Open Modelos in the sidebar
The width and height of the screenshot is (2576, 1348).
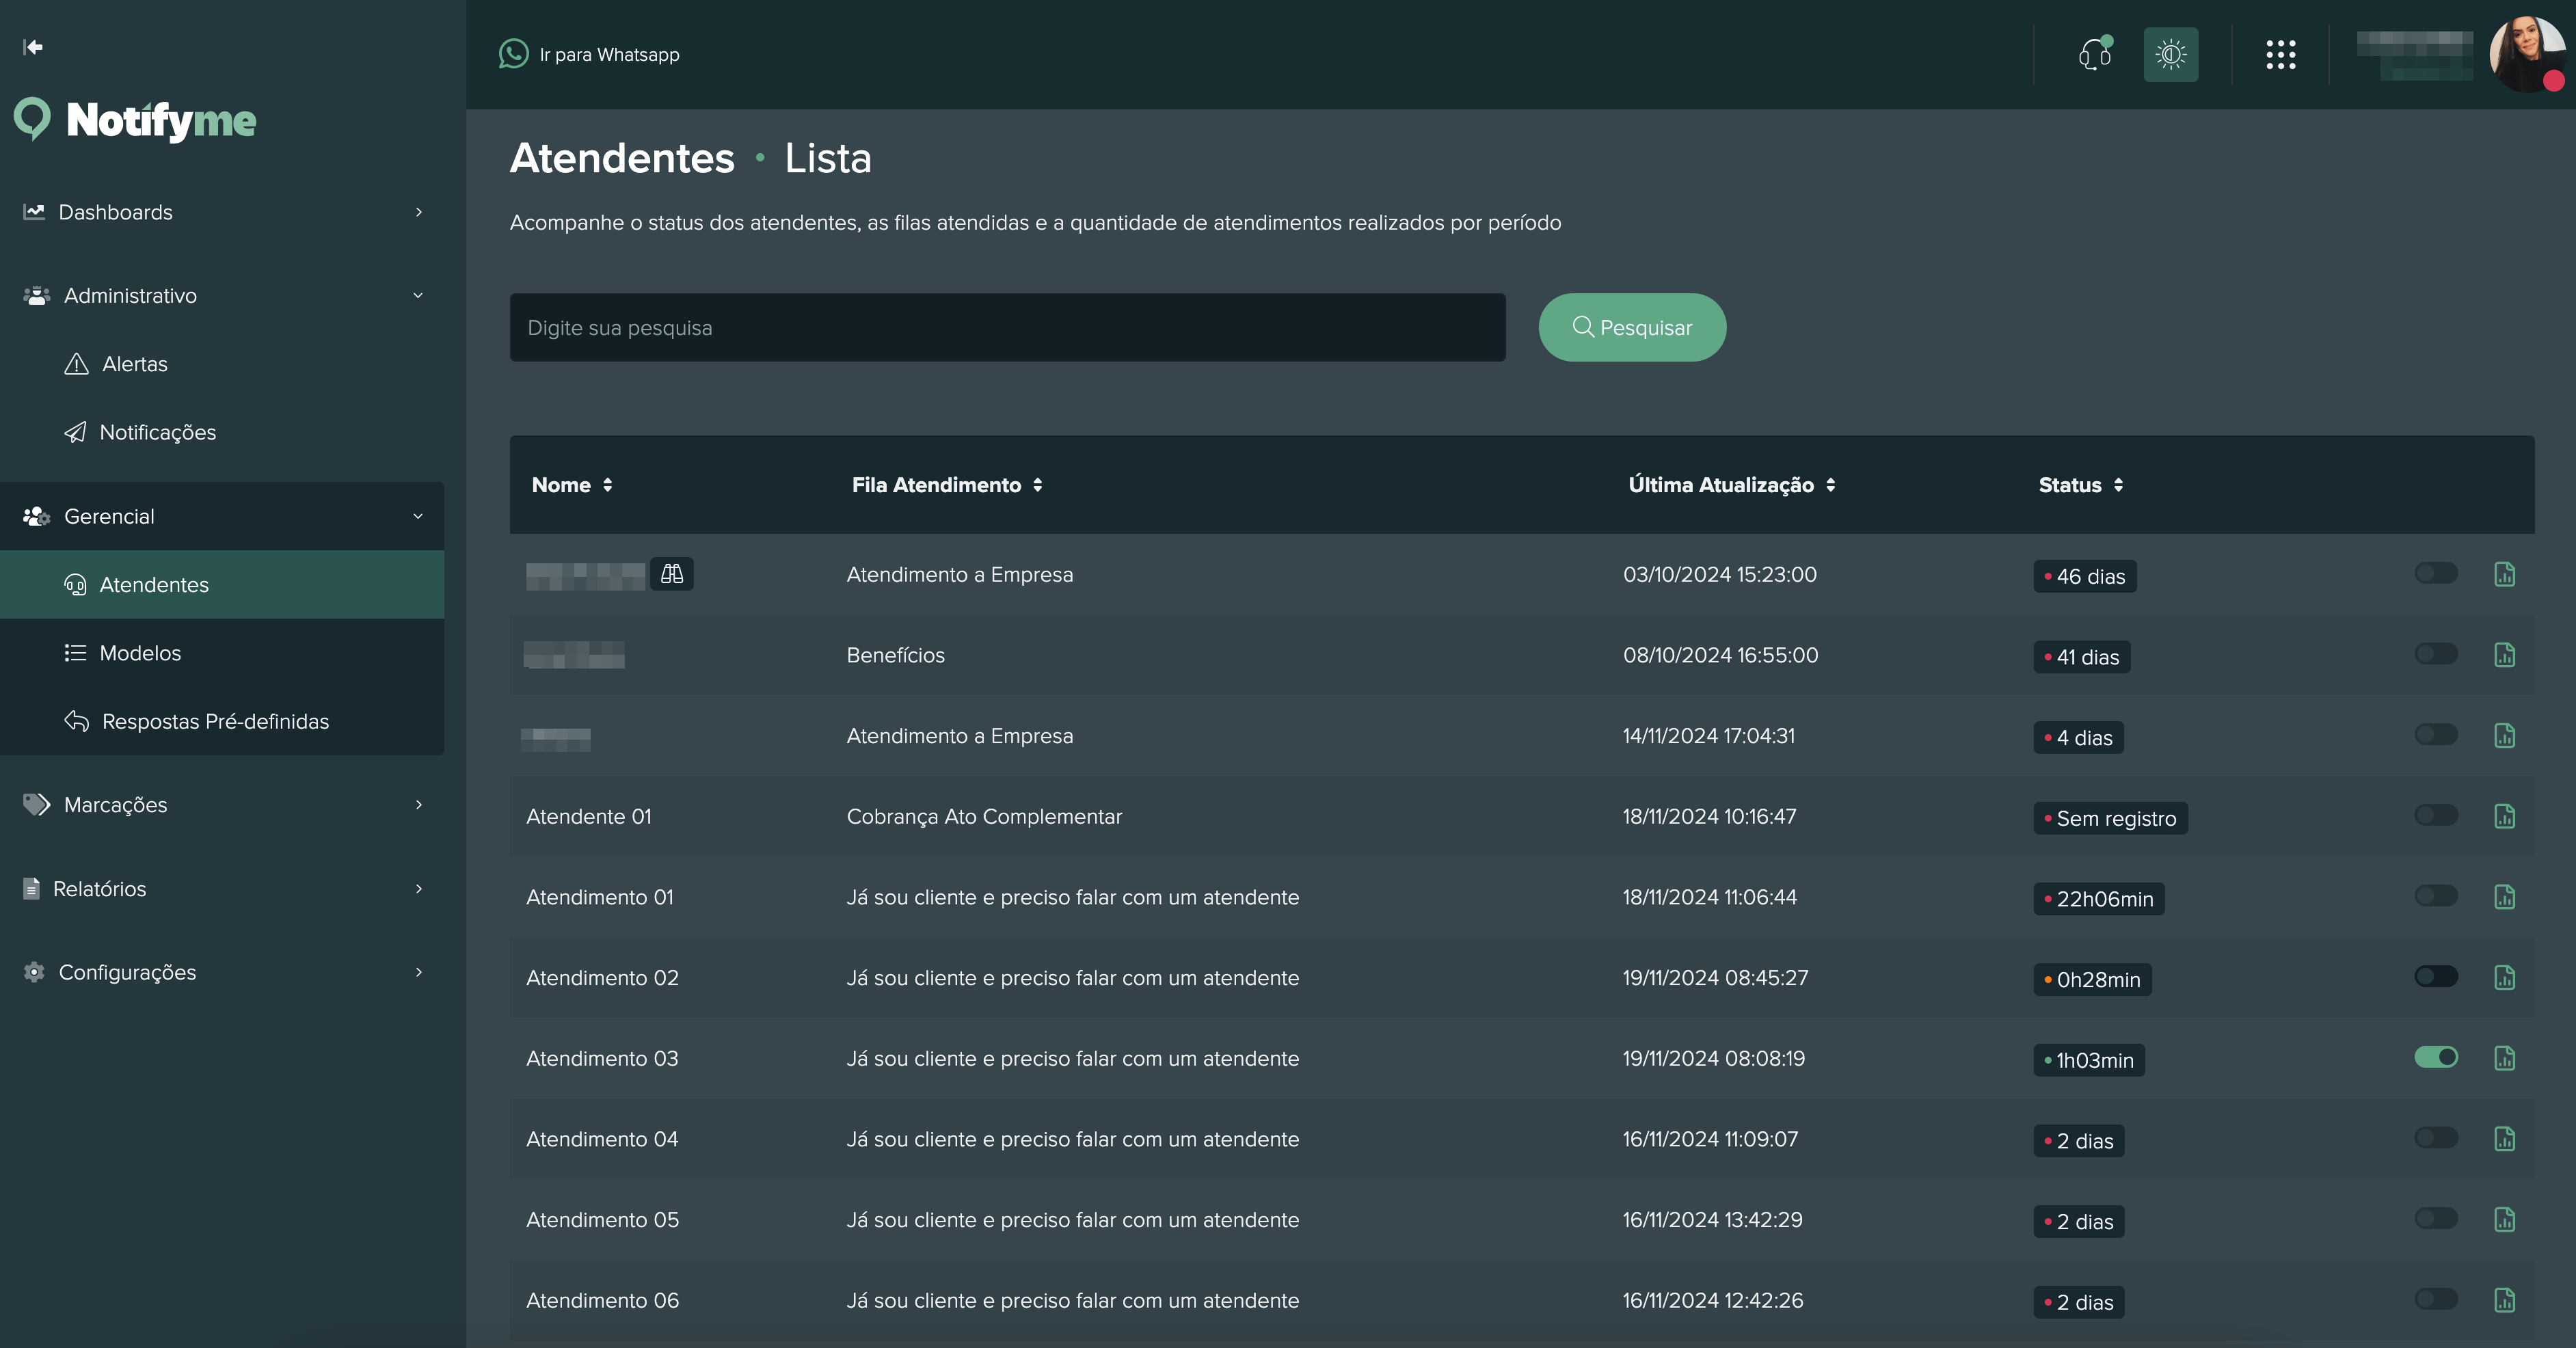pyautogui.click(x=140, y=653)
